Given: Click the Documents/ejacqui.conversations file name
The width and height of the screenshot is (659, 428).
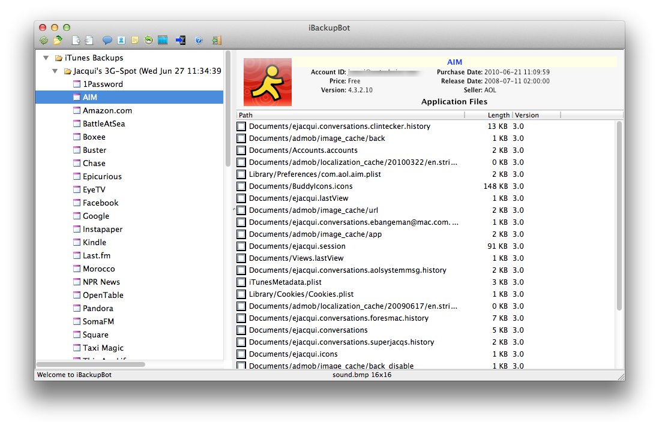Looking at the screenshot, I should [308, 330].
